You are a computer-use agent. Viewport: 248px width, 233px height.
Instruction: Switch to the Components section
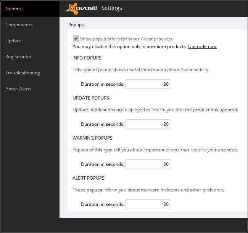19,25
